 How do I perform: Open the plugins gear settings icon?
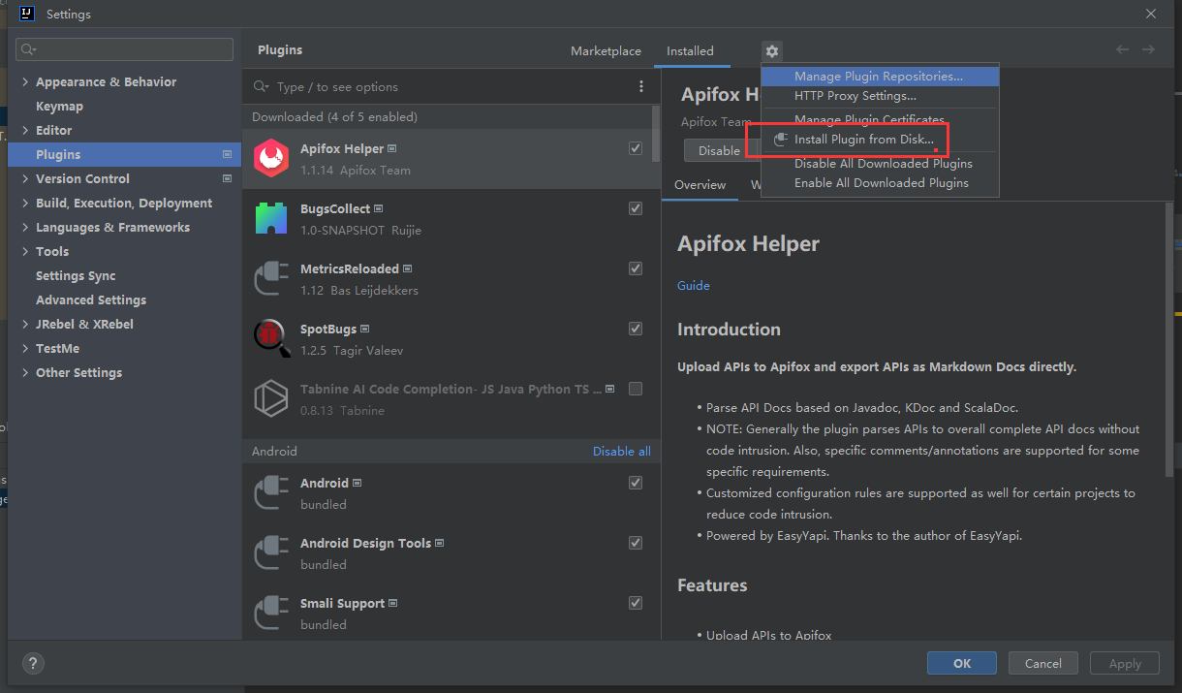point(771,51)
